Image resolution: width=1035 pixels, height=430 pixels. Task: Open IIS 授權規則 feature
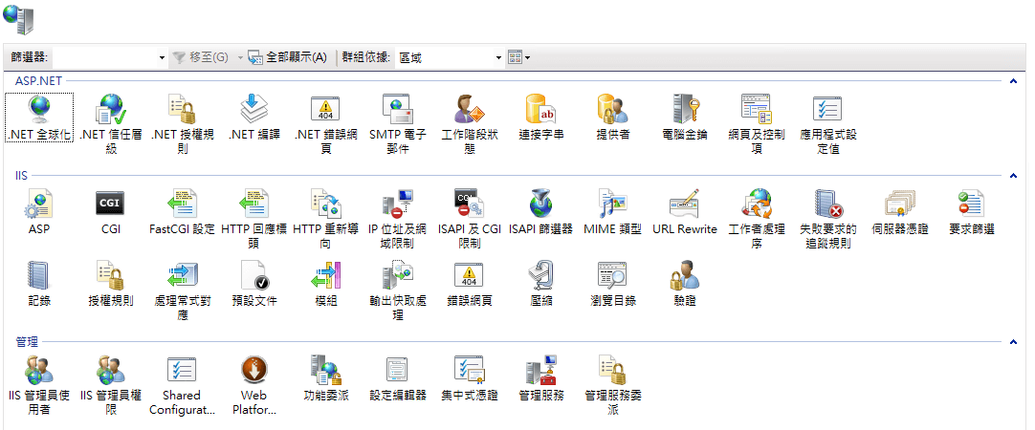tap(111, 284)
